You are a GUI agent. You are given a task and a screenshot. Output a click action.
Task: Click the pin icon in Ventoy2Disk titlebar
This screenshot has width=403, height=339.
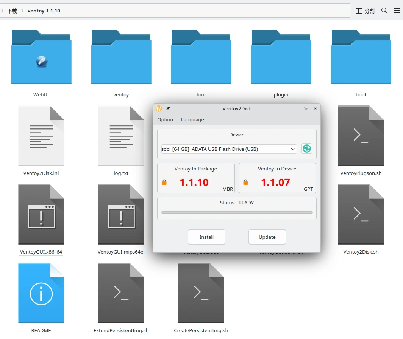point(168,108)
